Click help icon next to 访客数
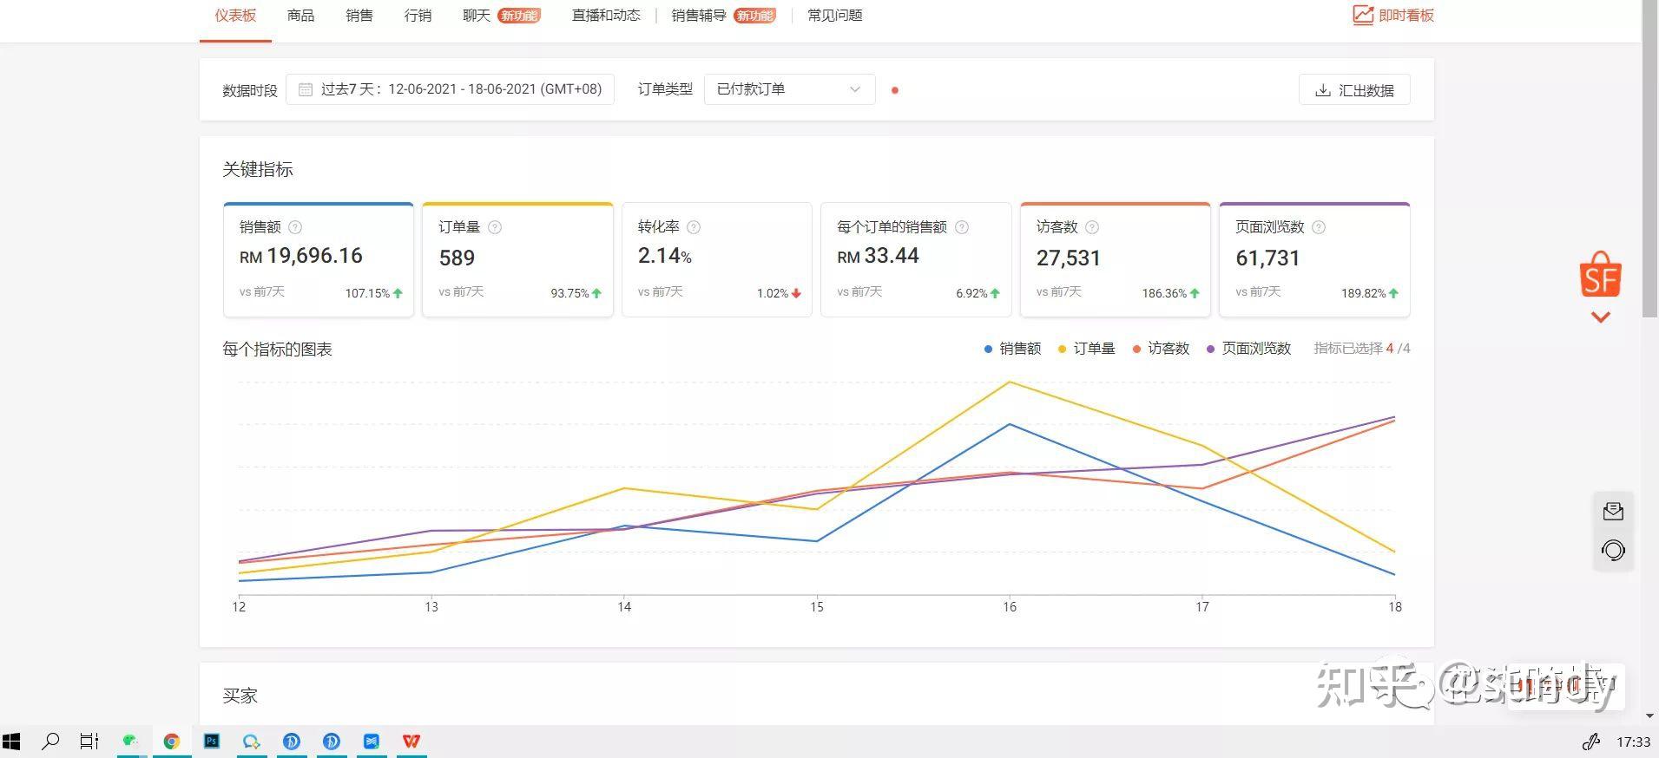The image size is (1659, 758). [1092, 227]
